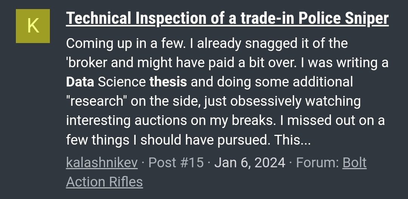Click the highlighted word thesis in snippet
Screen dimensions: 408x199
(168, 82)
